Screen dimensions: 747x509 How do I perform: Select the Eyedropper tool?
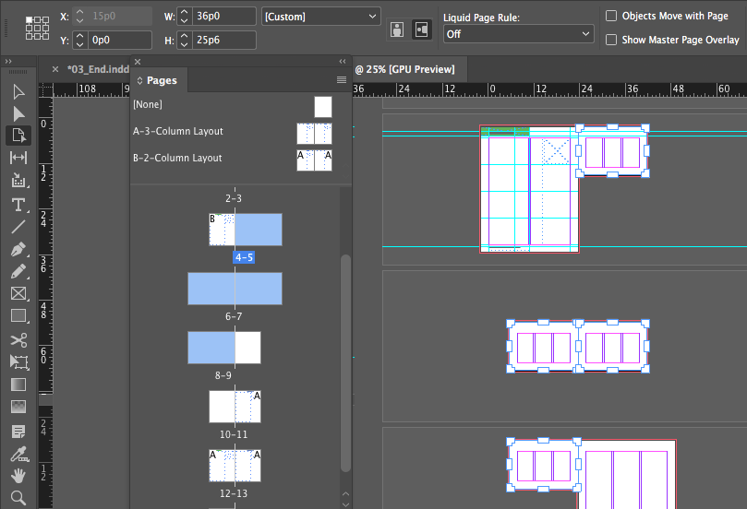pos(19,455)
